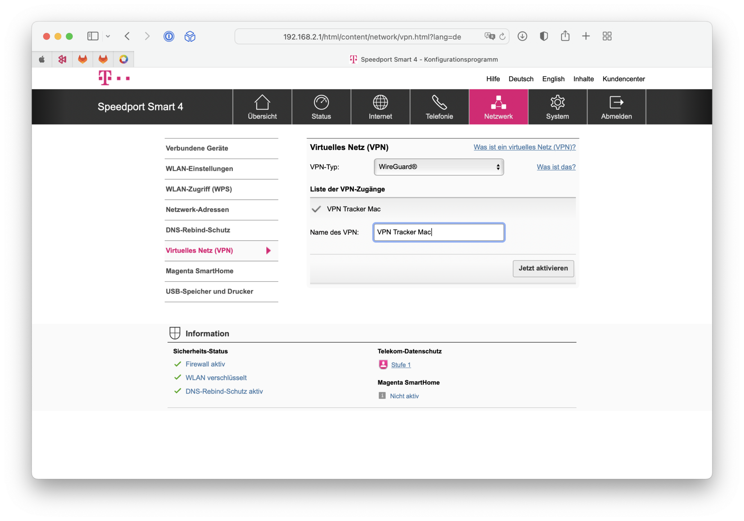Open the Internet globe section
This screenshot has height=521, width=744.
(380, 107)
